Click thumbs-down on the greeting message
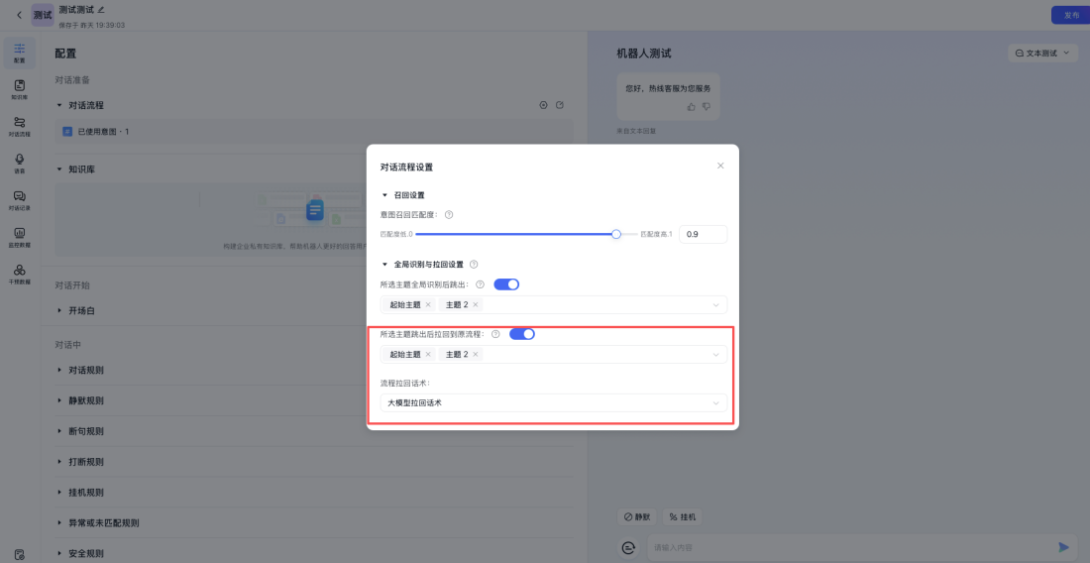The image size is (1090, 563). (707, 106)
